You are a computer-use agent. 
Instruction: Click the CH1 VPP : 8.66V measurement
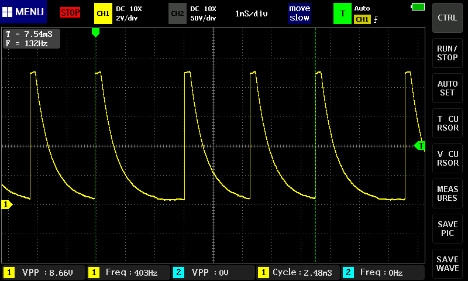click(x=43, y=272)
